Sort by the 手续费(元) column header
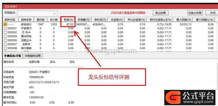Viewport: 218px width, 106px height. click(83, 20)
